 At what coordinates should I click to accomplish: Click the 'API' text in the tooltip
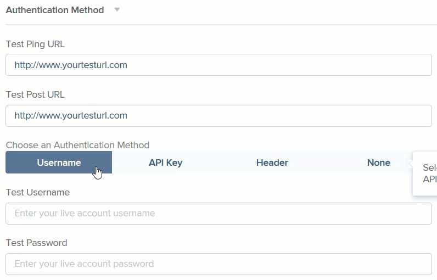tap(429, 179)
